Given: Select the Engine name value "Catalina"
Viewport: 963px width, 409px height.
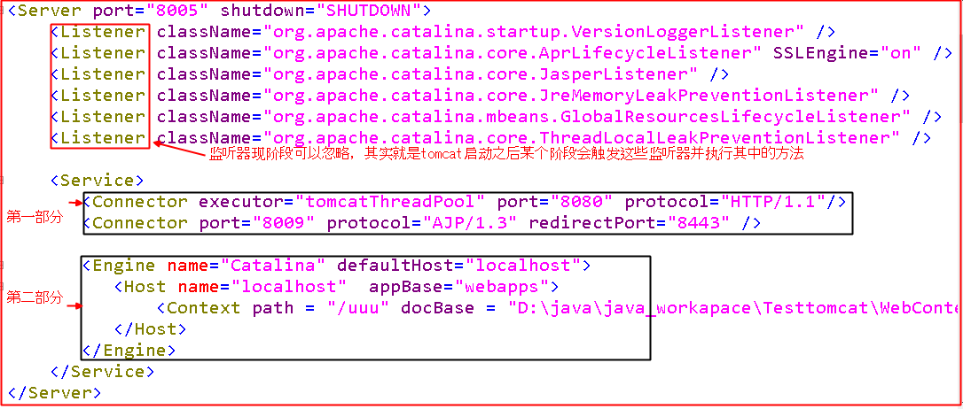Looking at the screenshot, I should pyautogui.click(x=273, y=266).
